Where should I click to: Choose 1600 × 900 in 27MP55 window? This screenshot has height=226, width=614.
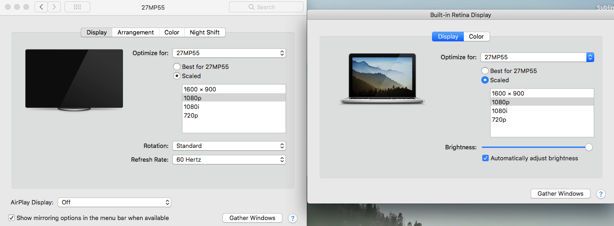[x=234, y=89]
